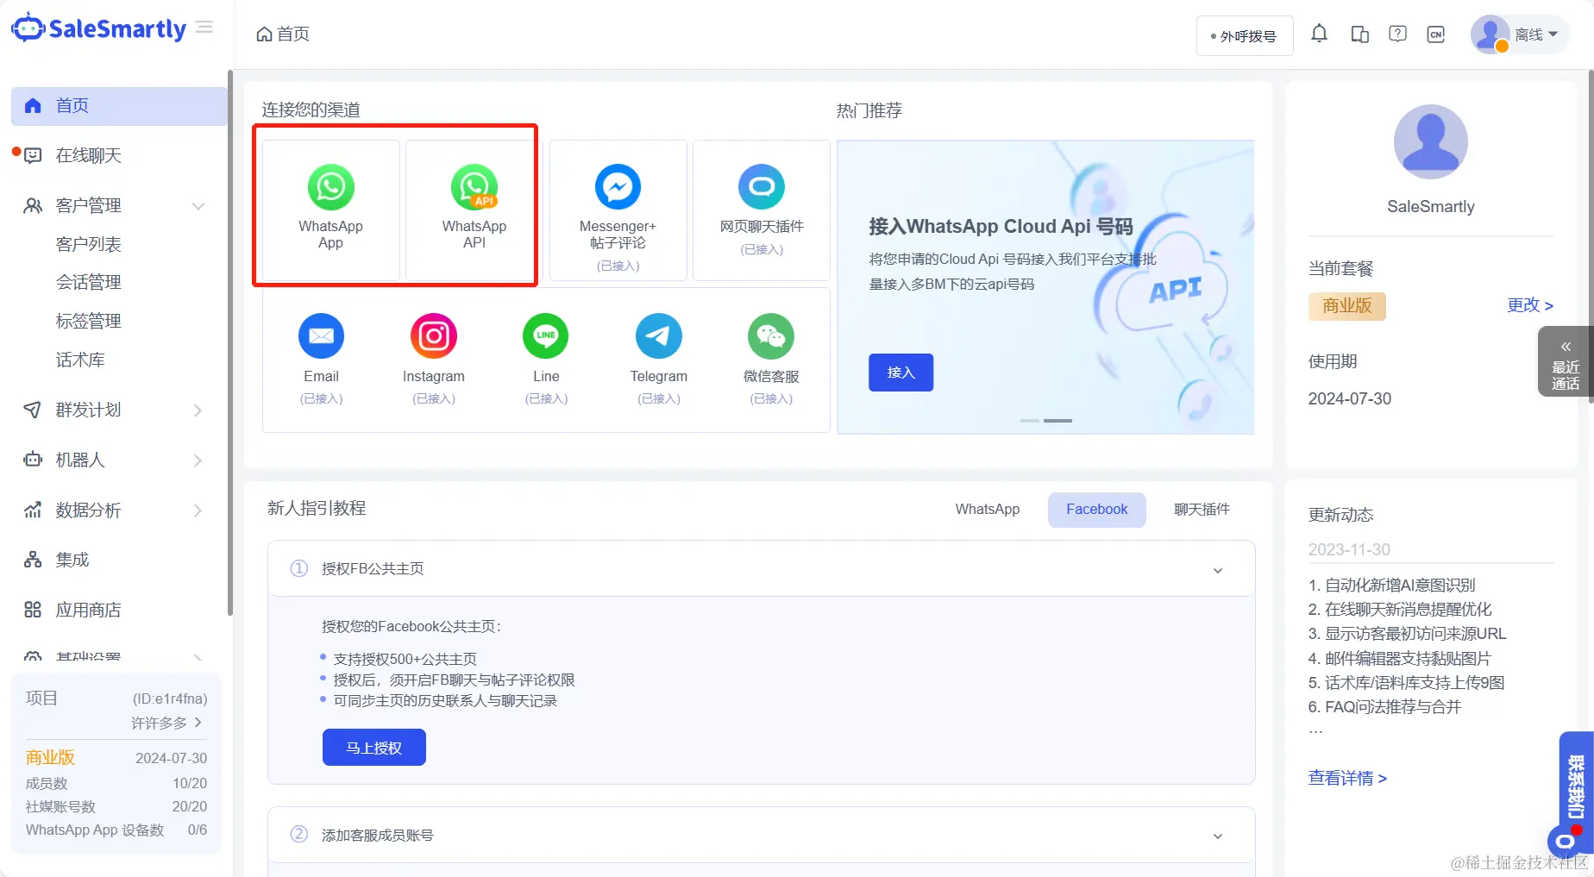Open Email channel

pyautogui.click(x=322, y=359)
